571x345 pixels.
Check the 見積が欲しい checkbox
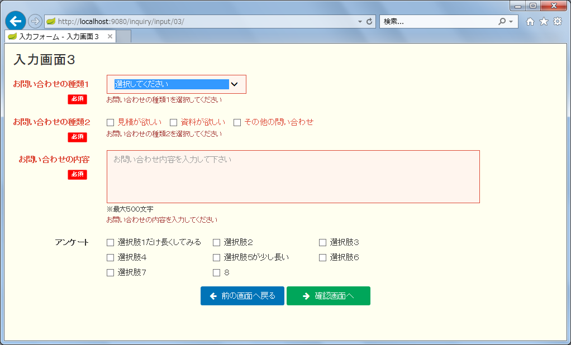pyautogui.click(x=110, y=122)
